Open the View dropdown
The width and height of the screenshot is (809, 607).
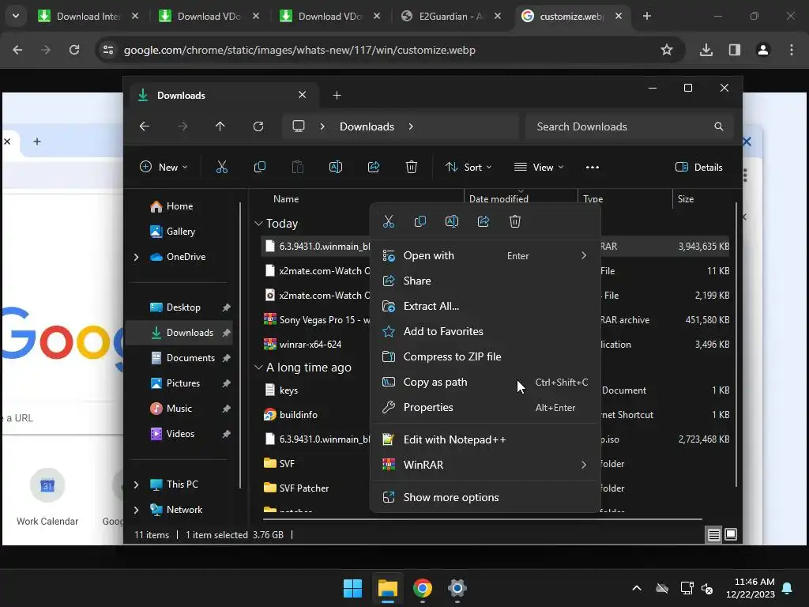(539, 167)
